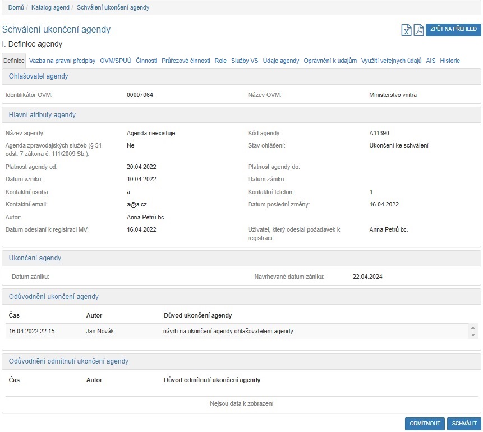This screenshot has width=483, height=432.
Task: Approve termination with Schválit button
Action: coord(464,424)
